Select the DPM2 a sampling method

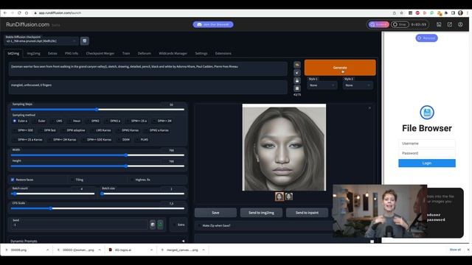pos(113,121)
